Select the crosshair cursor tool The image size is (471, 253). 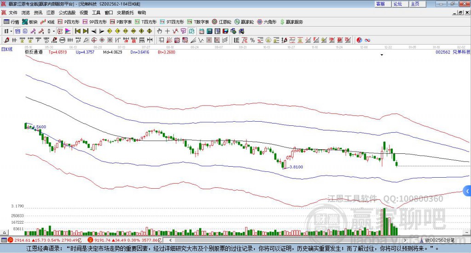[x=168, y=31]
